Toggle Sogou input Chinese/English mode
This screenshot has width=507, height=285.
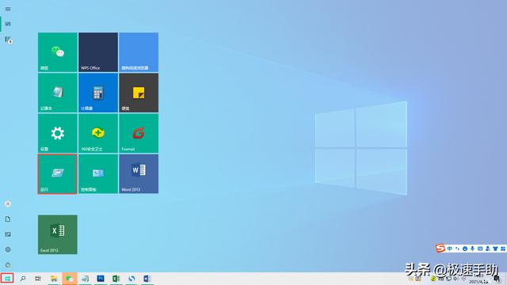450,249
